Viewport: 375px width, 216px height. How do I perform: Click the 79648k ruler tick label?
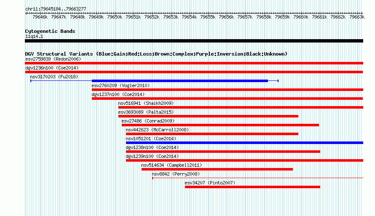(x=78, y=17)
